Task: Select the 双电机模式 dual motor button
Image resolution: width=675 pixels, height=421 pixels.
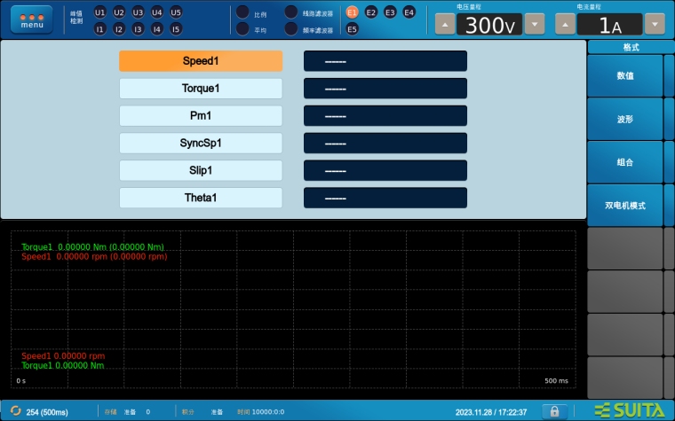Action: [x=624, y=205]
